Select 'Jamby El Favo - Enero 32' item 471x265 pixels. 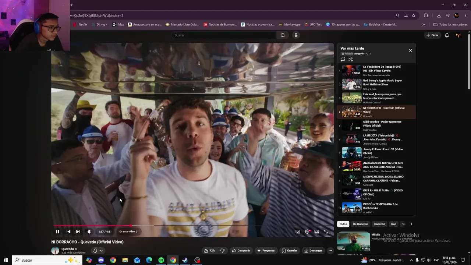pos(377,153)
